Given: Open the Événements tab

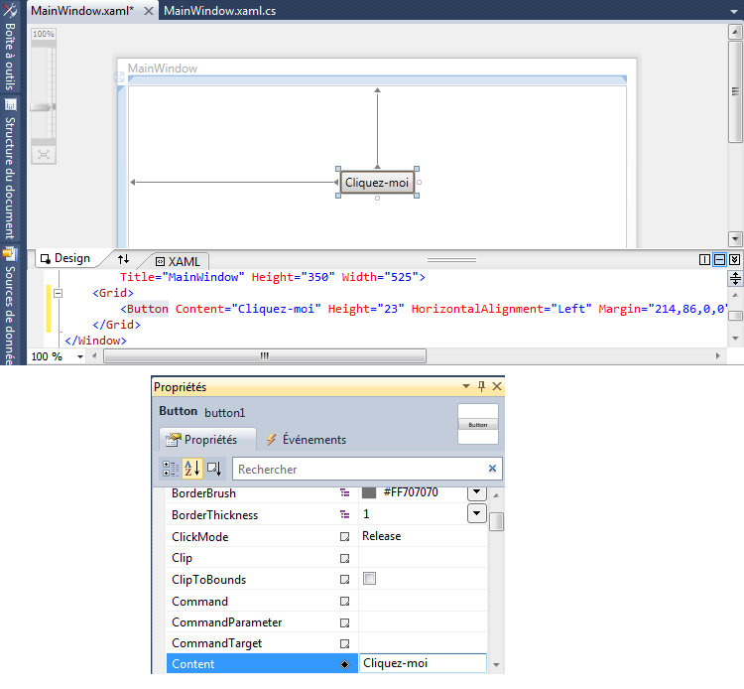Looking at the screenshot, I should click(306, 440).
